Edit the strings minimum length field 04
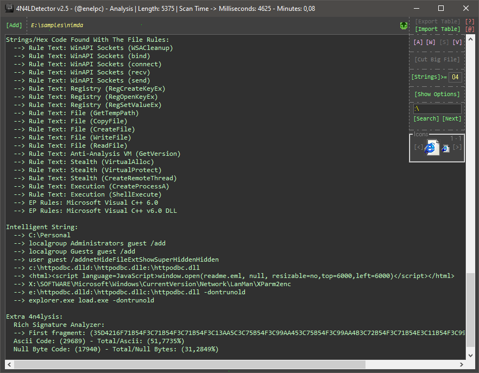This screenshot has width=479, height=373. click(x=455, y=77)
